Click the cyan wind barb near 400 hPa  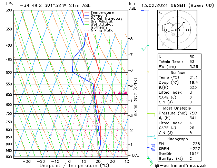[145, 47]
